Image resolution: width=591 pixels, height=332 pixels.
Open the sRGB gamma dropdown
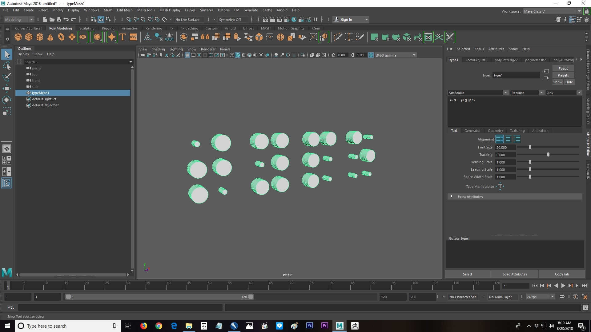(x=395, y=55)
